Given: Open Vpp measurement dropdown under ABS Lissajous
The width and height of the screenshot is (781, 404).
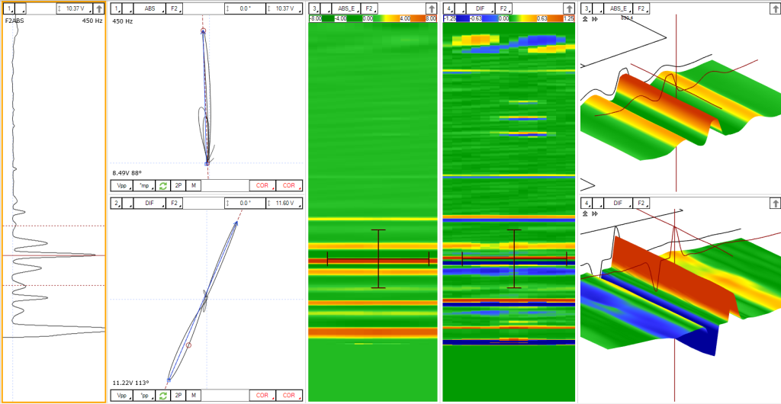Looking at the screenshot, I should [x=122, y=185].
